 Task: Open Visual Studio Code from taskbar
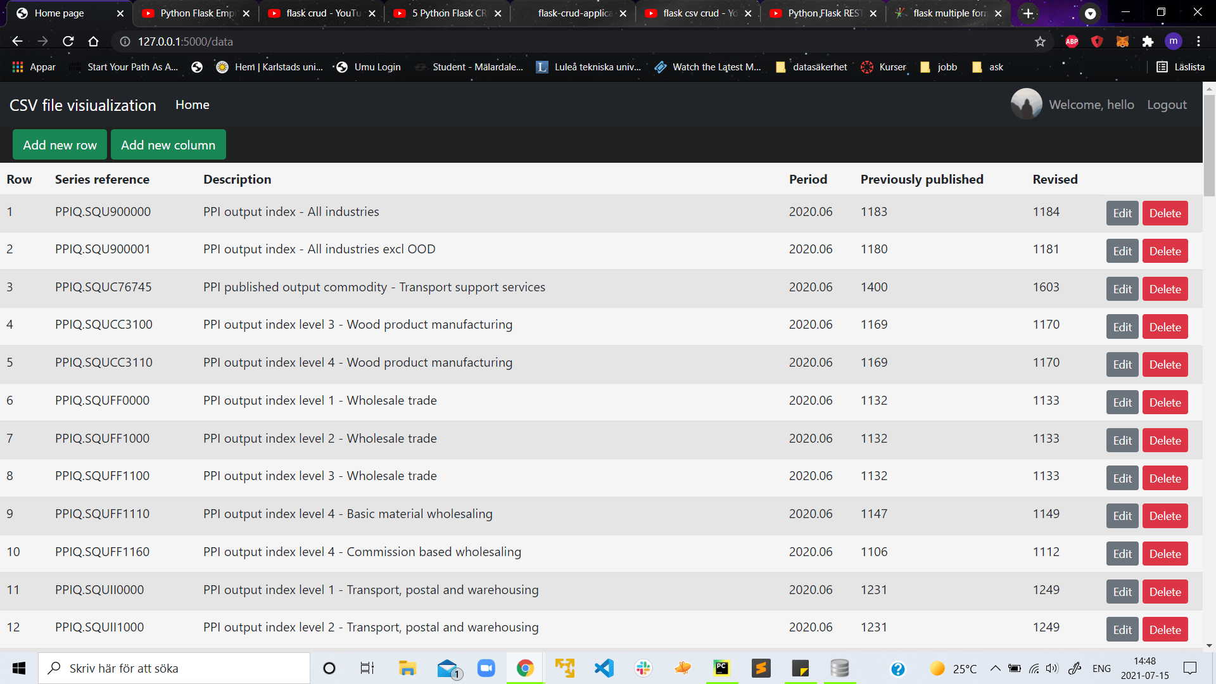(604, 668)
